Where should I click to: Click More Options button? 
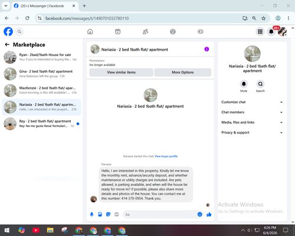coord(183,73)
